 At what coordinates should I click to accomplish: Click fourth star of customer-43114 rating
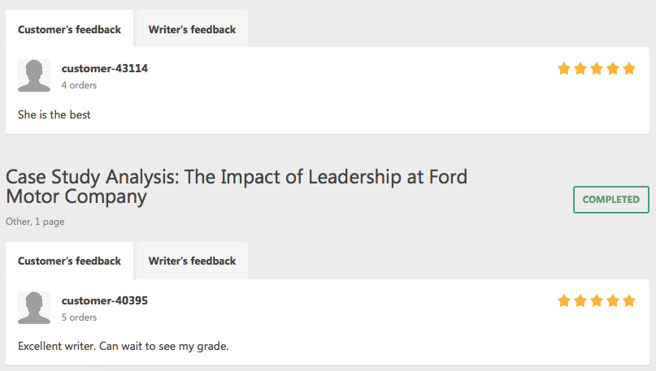coord(613,68)
